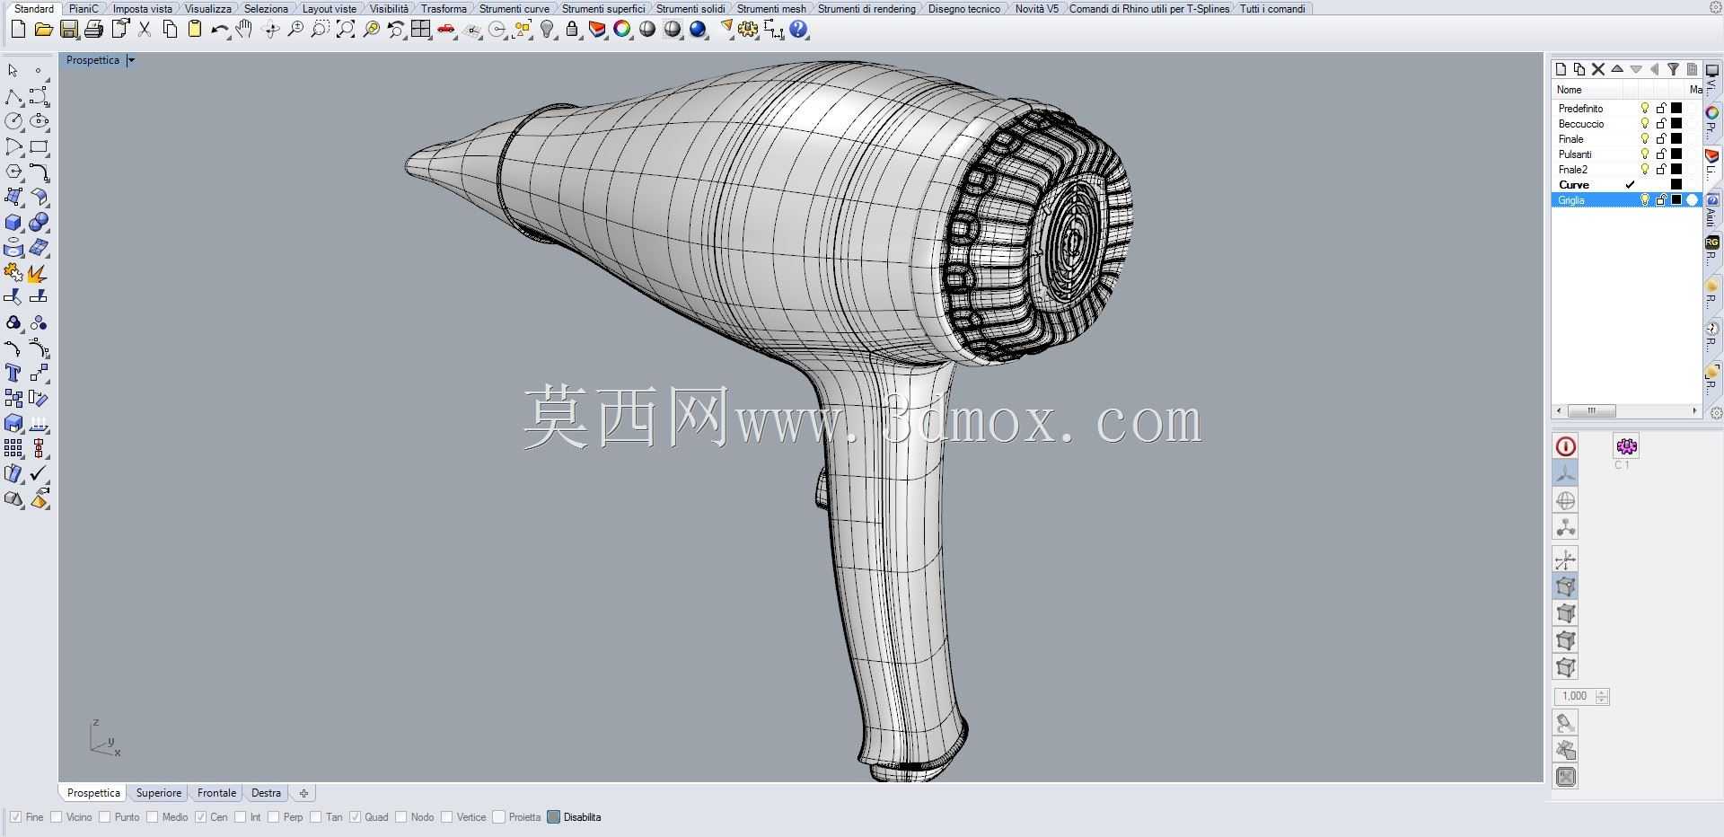Click the stepper arrows beside 1,000 field
Image resolution: width=1724 pixels, height=837 pixels.
[1603, 697]
